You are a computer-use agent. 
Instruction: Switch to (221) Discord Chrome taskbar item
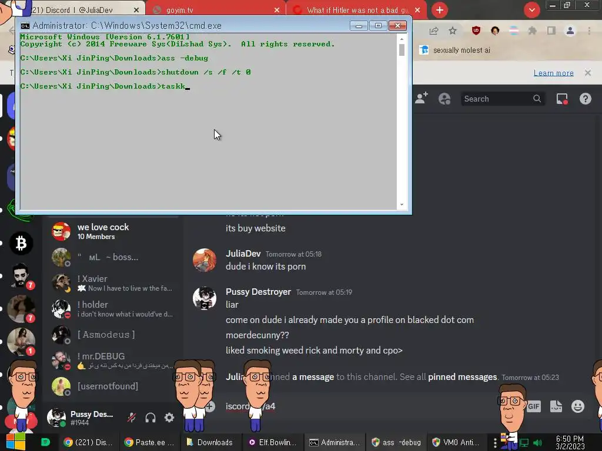pyautogui.click(x=88, y=442)
